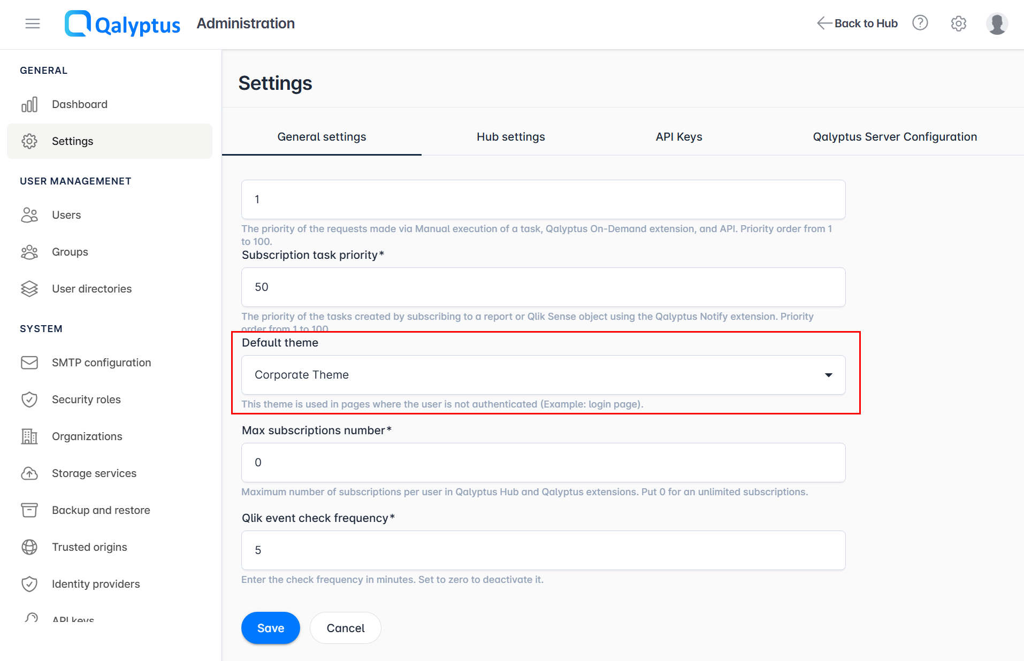The image size is (1024, 661).
Task: Click the User directories icon
Action: point(30,288)
